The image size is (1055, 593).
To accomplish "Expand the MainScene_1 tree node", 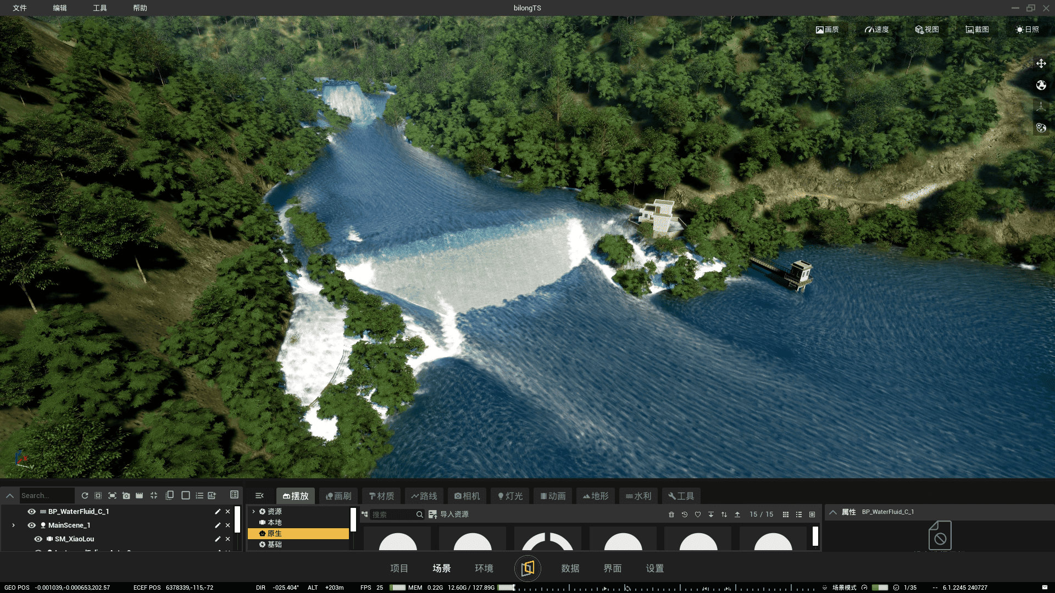I will click(14, 525).
